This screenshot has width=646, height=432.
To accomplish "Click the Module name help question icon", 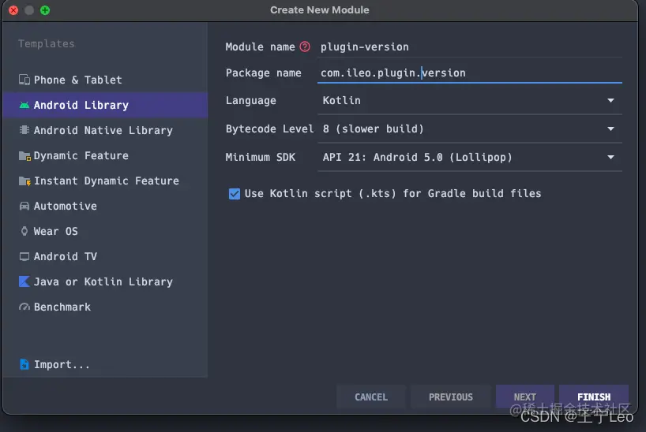I will 305,47.
